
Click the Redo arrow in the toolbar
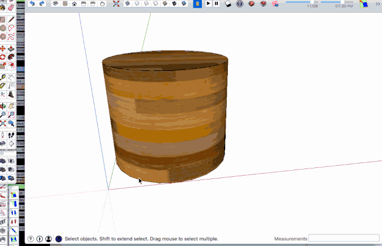click(42, 4)
